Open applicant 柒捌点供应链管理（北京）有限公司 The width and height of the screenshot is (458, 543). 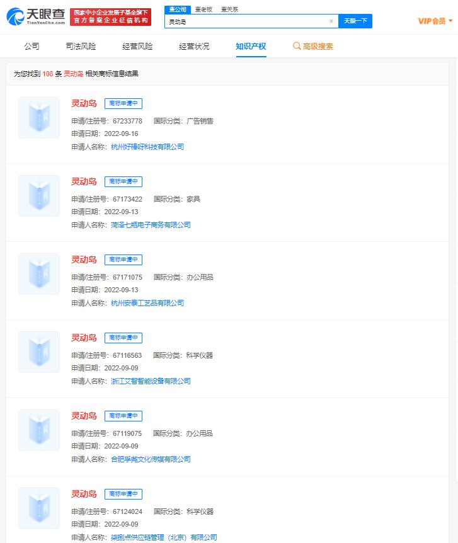(x=164, y=537)
